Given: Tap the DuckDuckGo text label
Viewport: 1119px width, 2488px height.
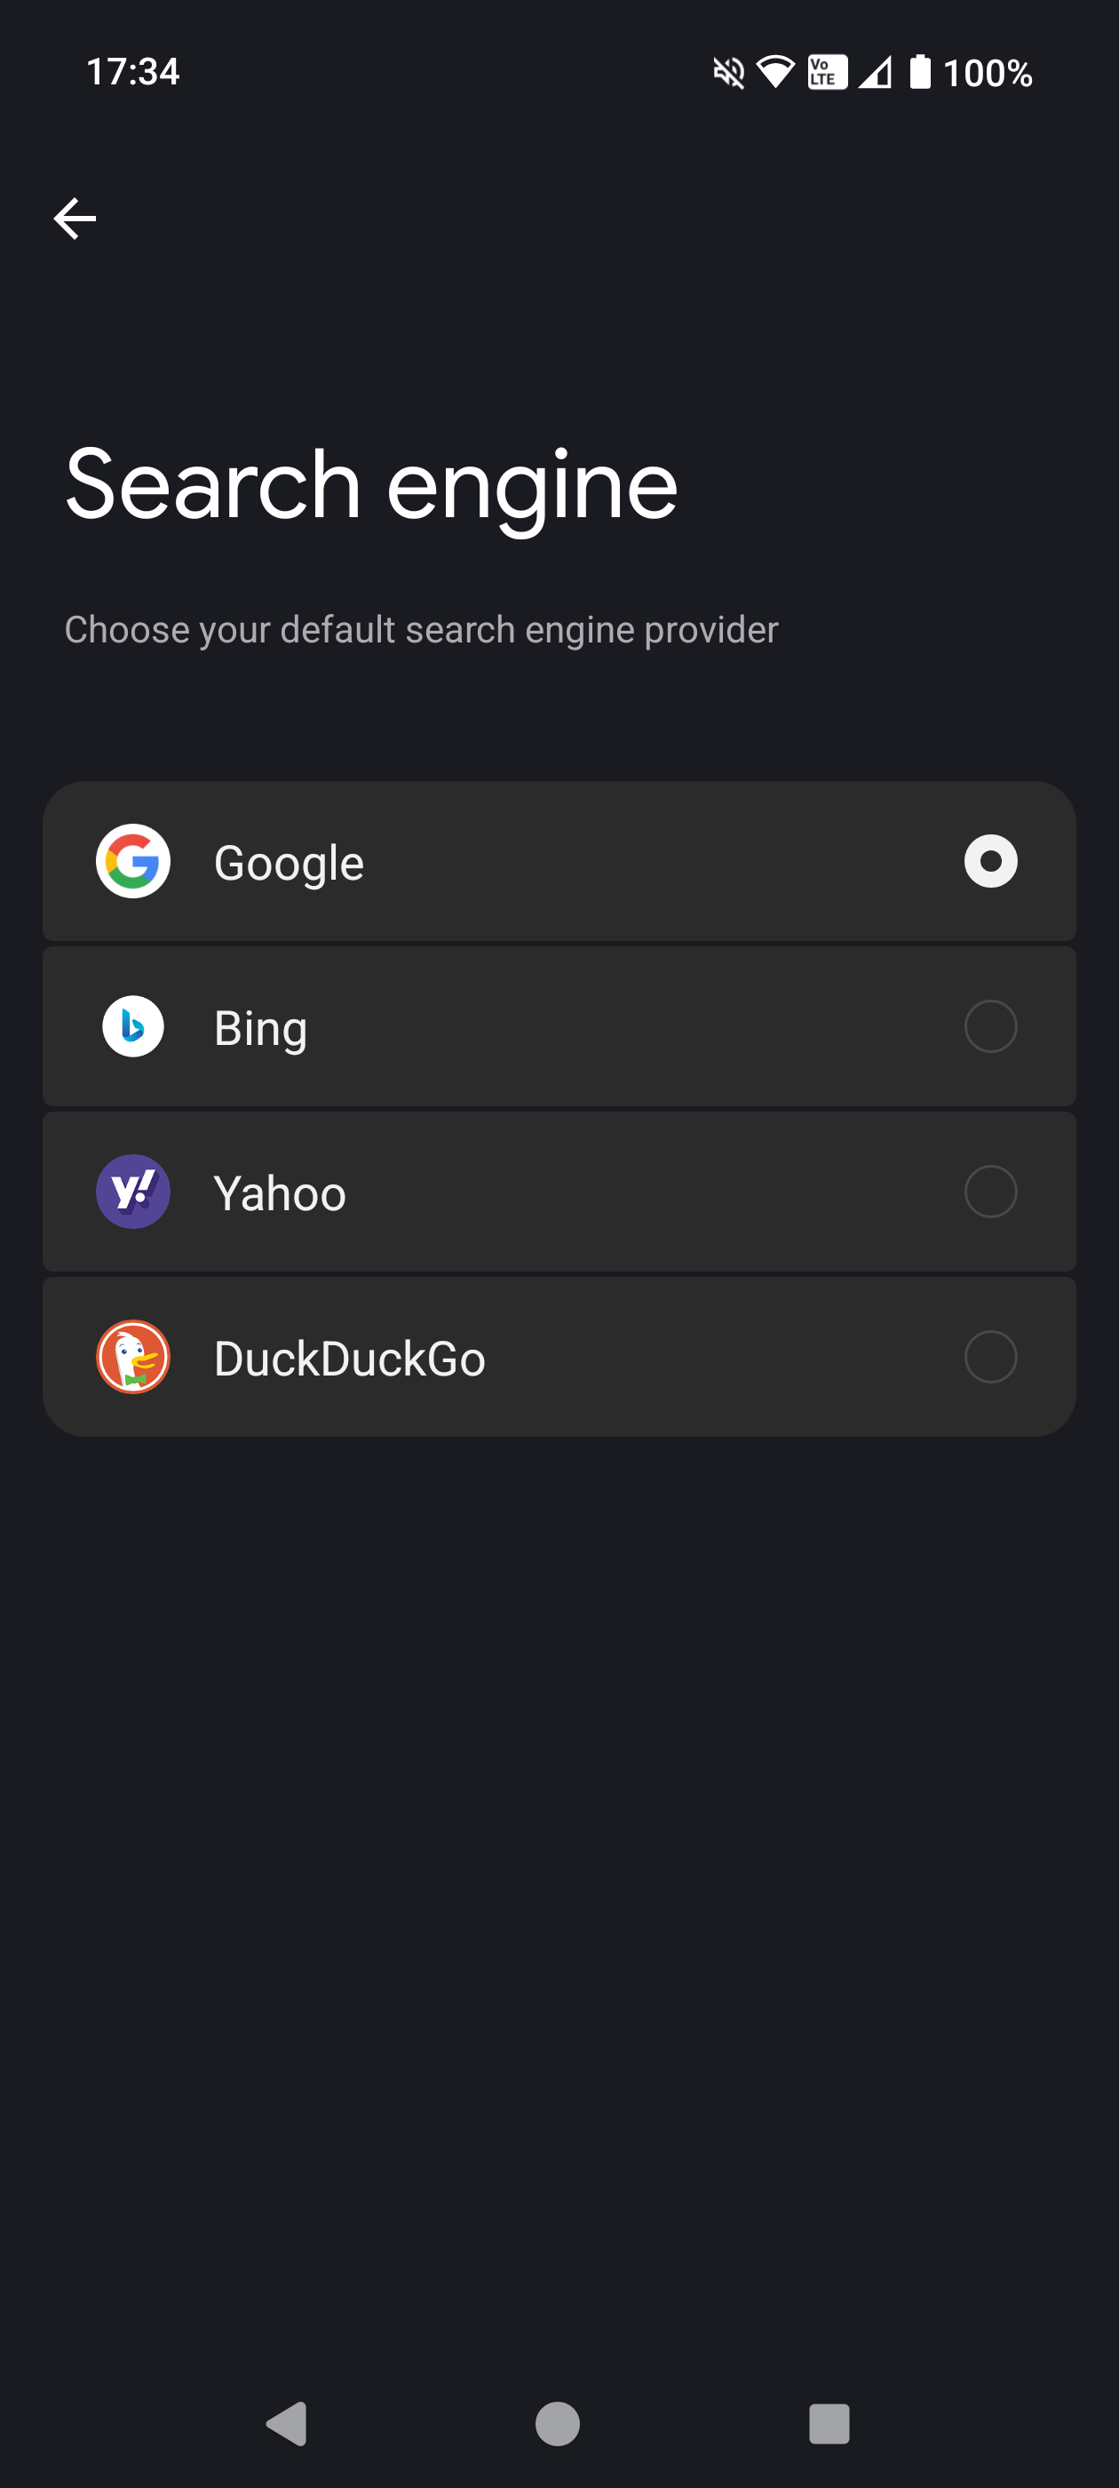Looking at the screenshot, I should click(350, 1358).
